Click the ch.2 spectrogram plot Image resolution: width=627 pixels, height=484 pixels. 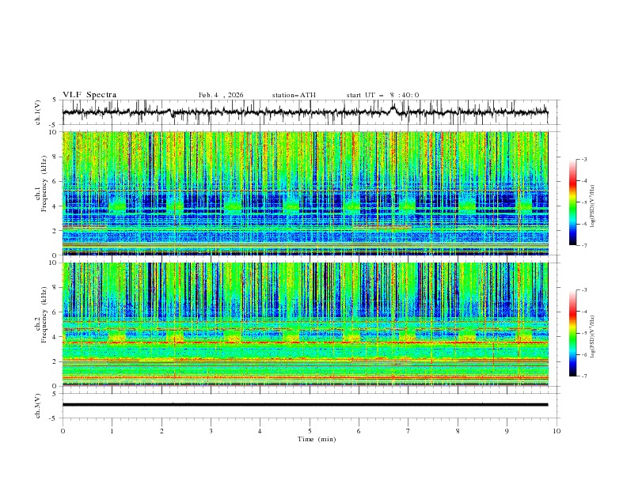[306, 324]
